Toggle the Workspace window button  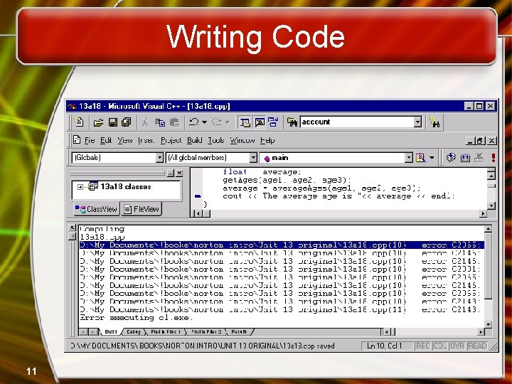point(245,122)
